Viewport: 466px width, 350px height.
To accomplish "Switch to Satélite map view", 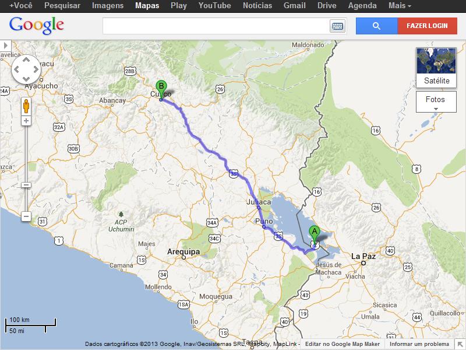I will pos(436,68).
